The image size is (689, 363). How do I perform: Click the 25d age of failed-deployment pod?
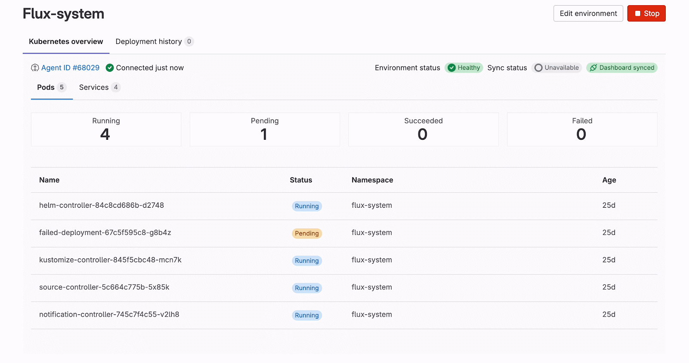pyautogui.click(x=609, y=233)
